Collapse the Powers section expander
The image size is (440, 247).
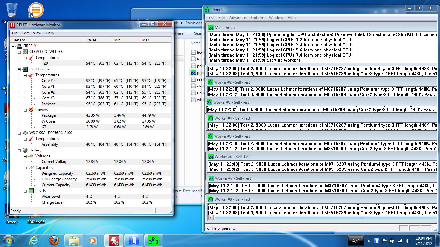click(25, 110)
